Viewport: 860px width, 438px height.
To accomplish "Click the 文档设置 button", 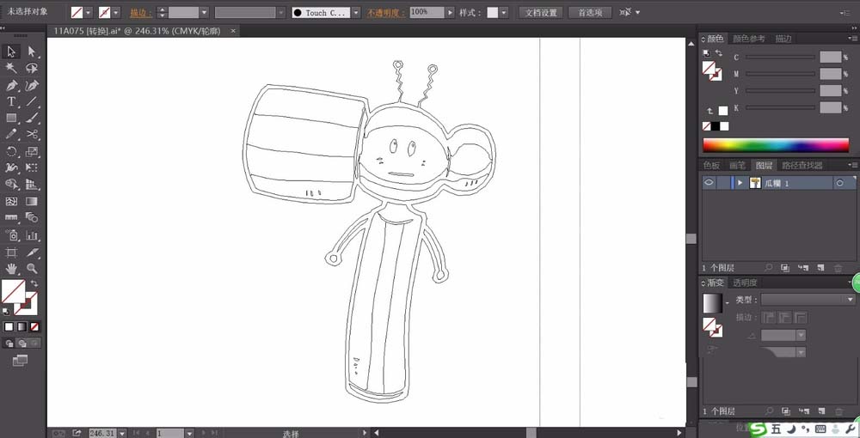I will 541,12.
